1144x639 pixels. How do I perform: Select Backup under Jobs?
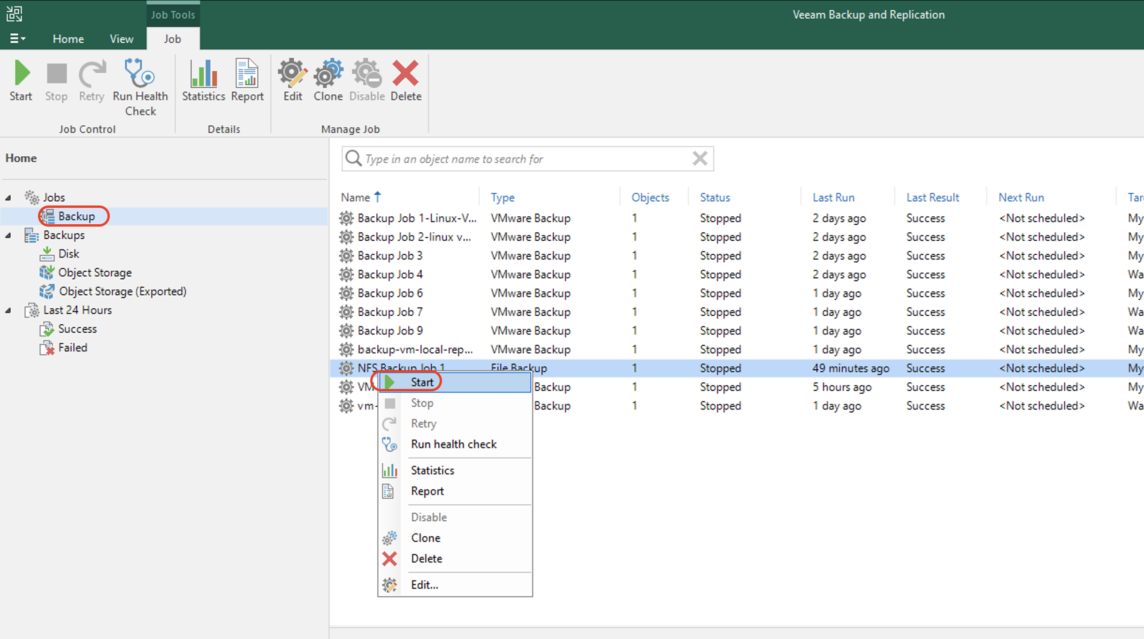coord(76,216)
